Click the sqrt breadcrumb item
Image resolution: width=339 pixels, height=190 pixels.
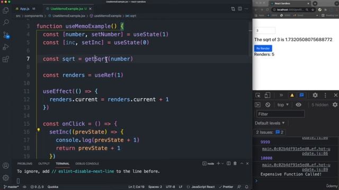[x=131, y=16]
